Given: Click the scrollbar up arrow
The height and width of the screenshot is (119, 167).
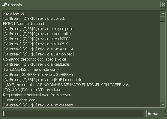Looking at the screenshot, I should (x=163, y=13).
